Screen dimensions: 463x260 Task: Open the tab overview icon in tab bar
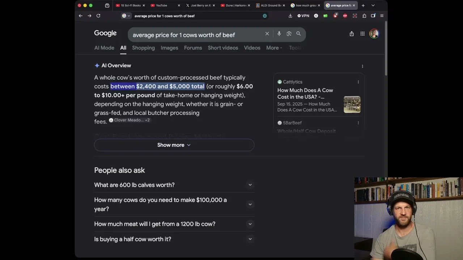tap(107, 5)
